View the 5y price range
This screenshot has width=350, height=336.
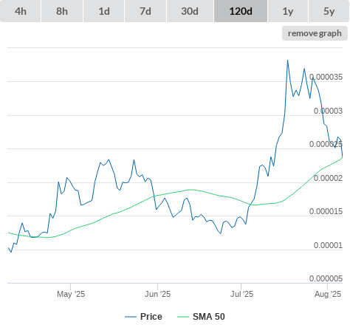[329, 11]
